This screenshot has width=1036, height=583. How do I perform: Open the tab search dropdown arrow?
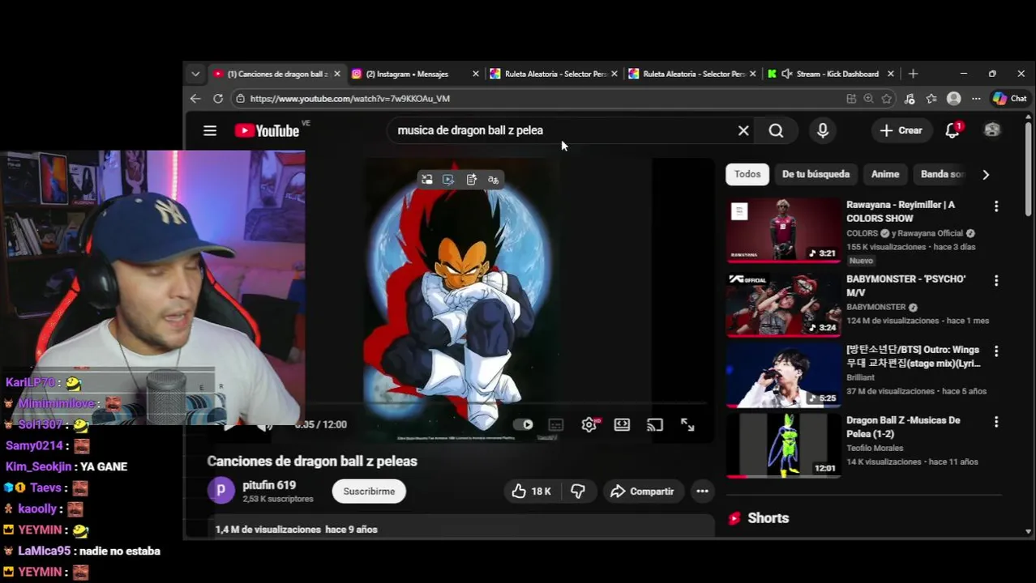[x=195, y=74]
